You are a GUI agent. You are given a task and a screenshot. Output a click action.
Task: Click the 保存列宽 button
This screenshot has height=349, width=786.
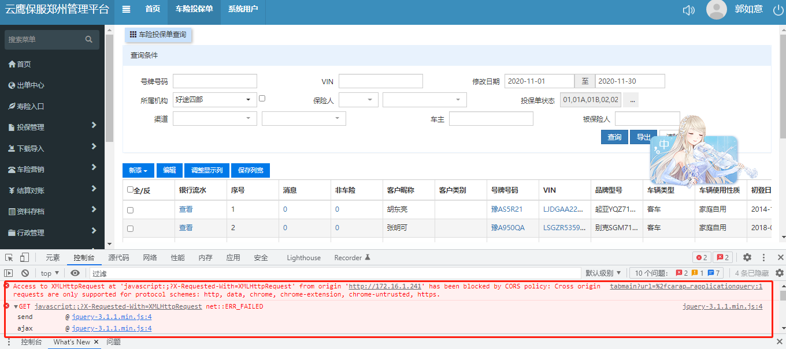click(250, 171)
